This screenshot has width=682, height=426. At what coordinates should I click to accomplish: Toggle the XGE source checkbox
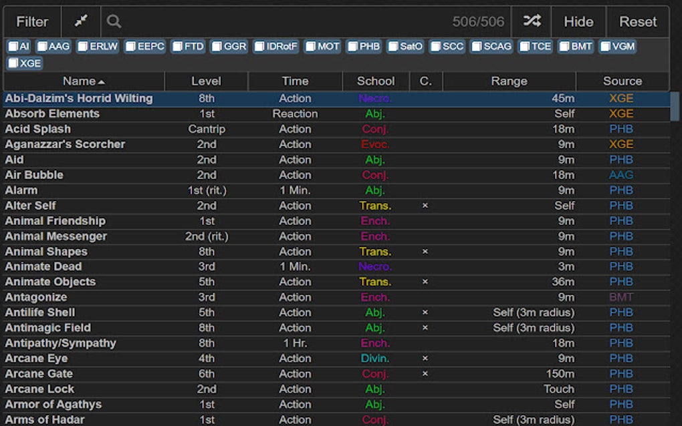point(13,63)
